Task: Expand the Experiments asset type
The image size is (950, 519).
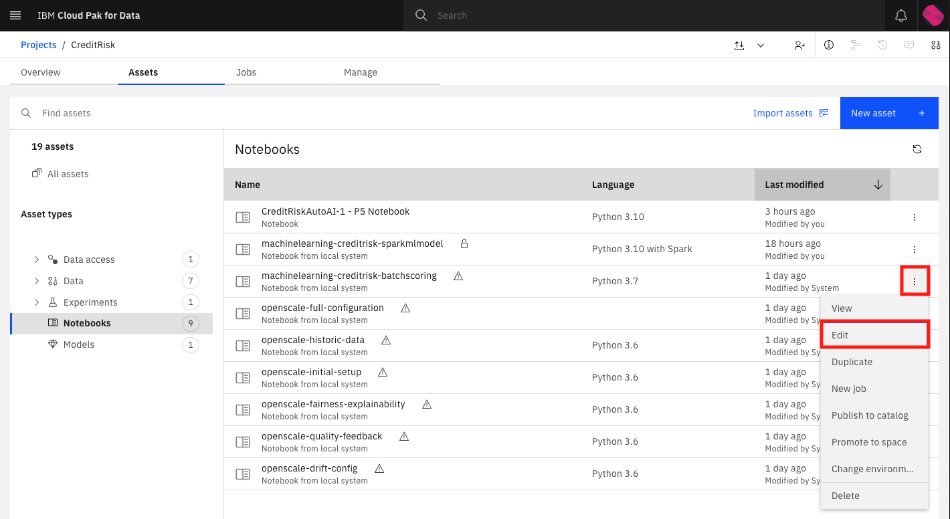Action: click(37, 302)
